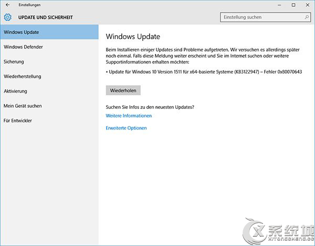The image size is (315, 246).
Task: Close the Einstellungen window
Action: point(308,5)
